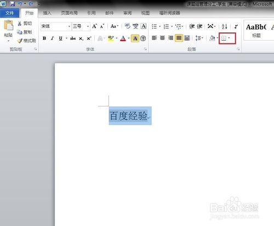274x226 pixels.
Task: Click the Enclose Characters (字) icon
Action: point(143,38)
